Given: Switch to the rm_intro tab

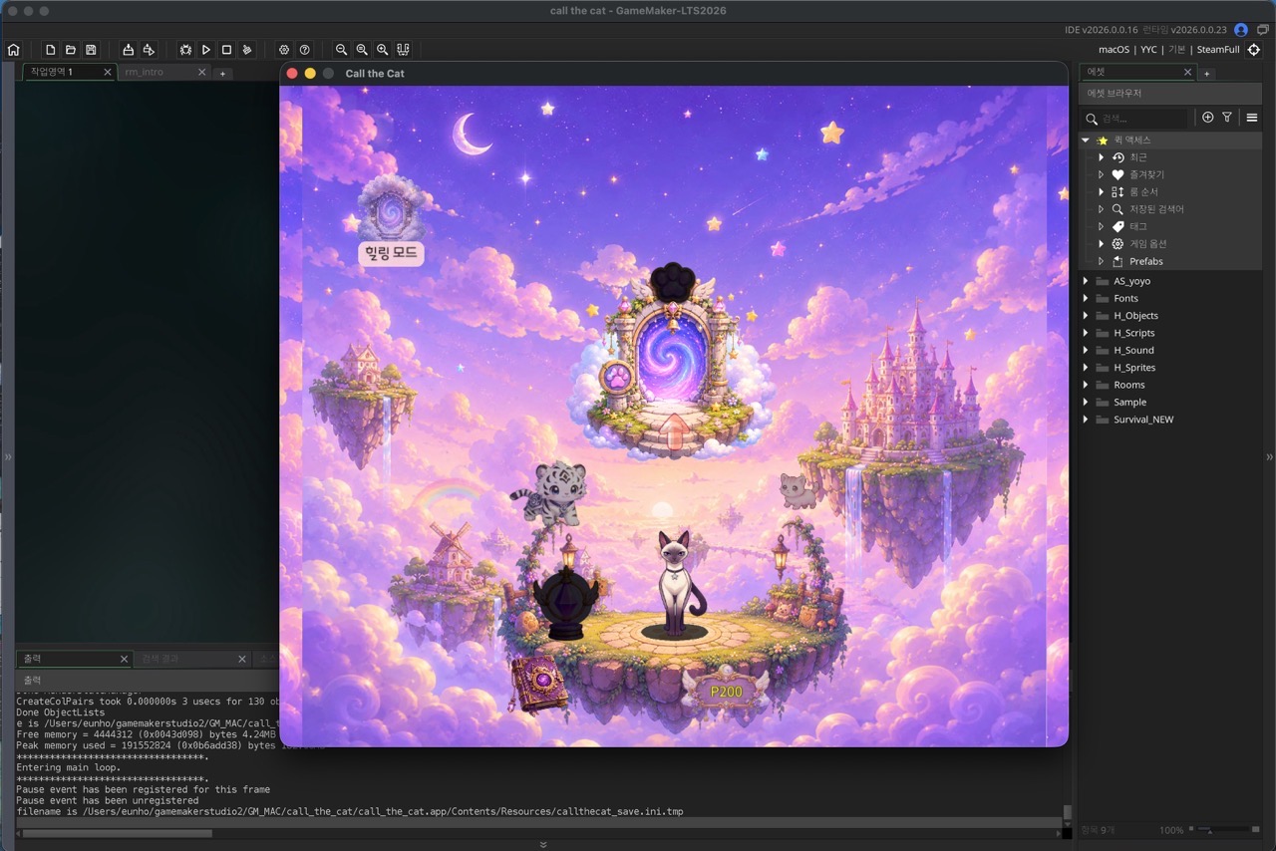Looking at the screenshot, I should [x=163, y=72].
